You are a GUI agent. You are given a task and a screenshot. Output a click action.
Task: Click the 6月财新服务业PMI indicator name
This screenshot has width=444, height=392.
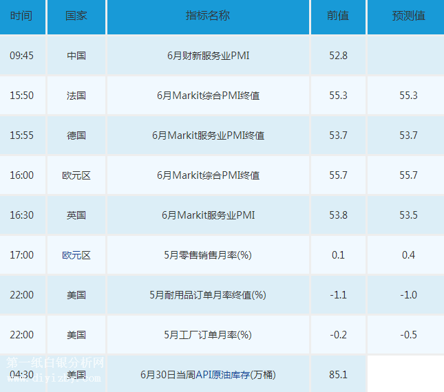208,56
